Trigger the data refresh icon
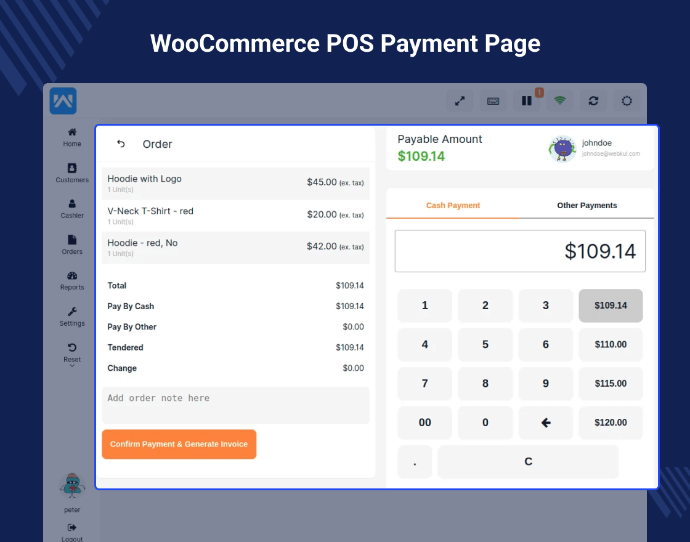Image resolution: width=690 pixels, height=542 pixels. [593, 100]
